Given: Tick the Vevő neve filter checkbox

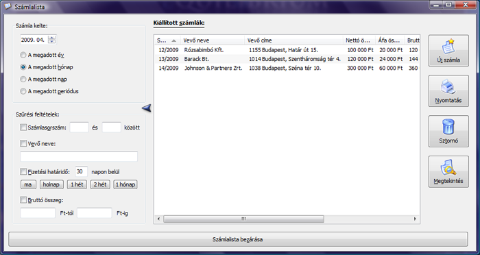Looking at the screenshot, I should (23, 143).
